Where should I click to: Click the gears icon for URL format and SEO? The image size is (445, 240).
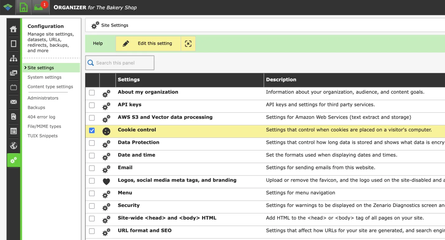point(106,232)
